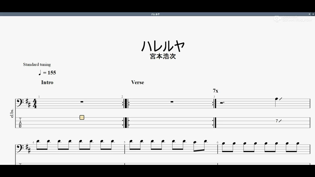
Task: Click the plus icon to add tab
Action: (x=313, y=14)
